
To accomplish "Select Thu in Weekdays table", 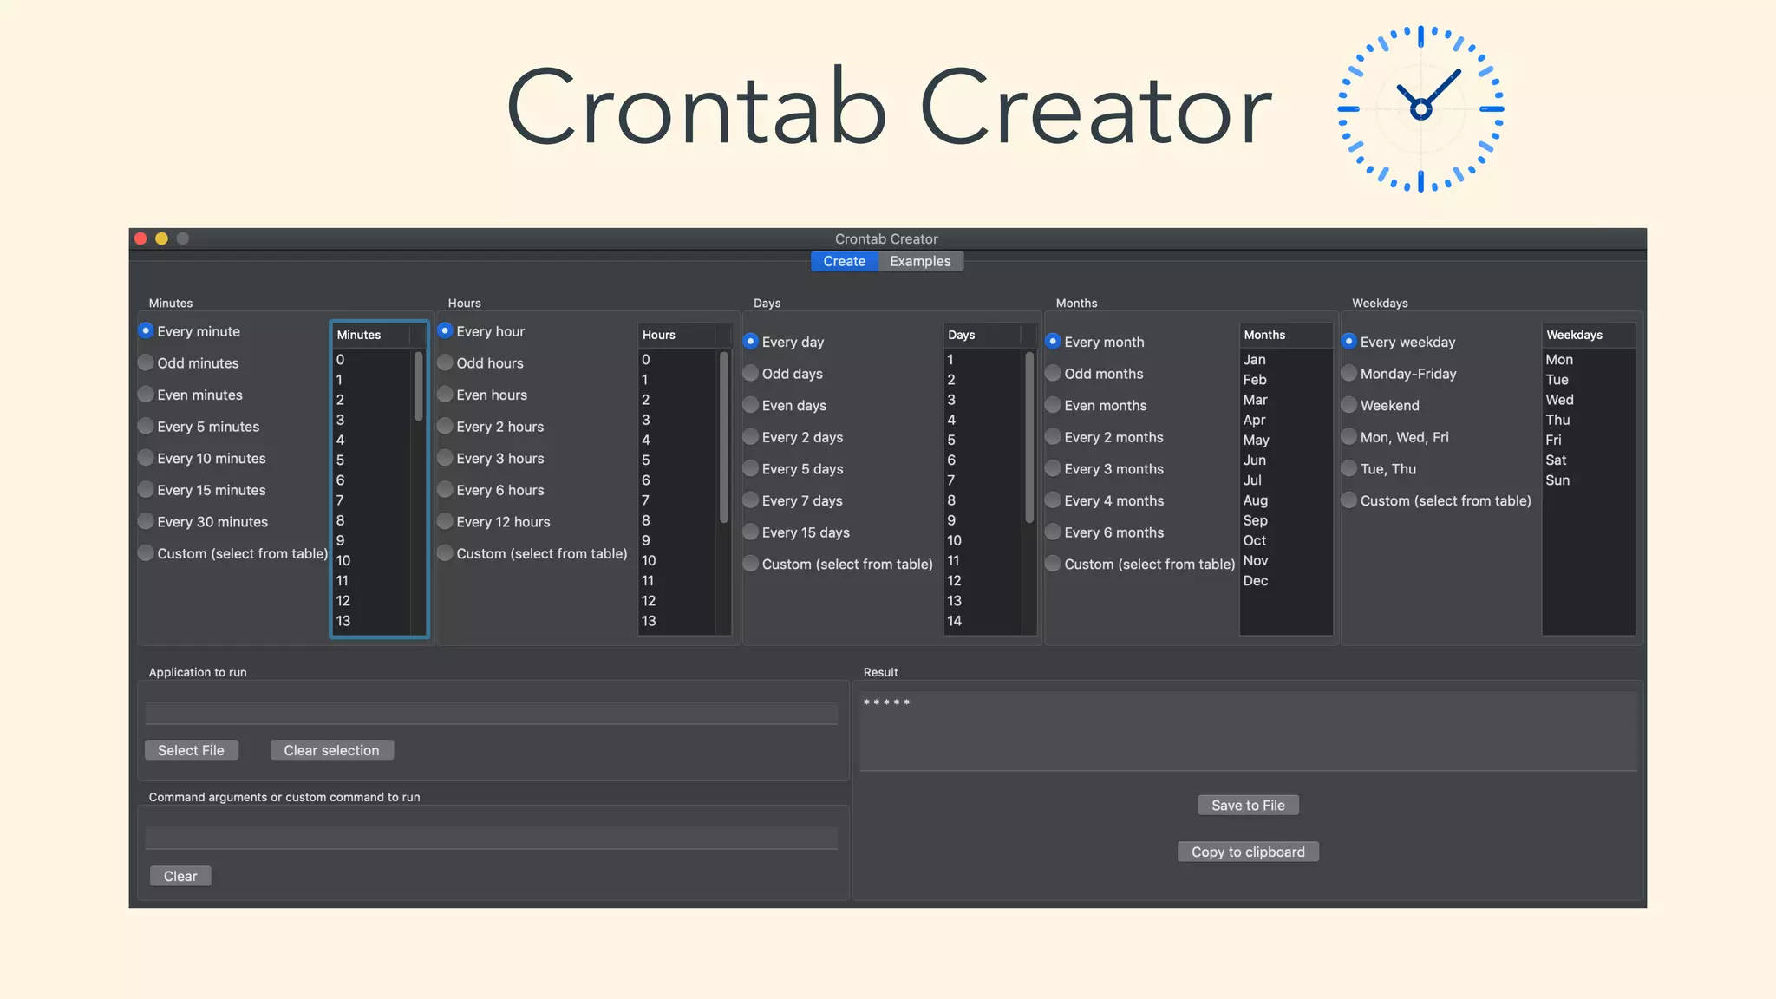I will tap(1589, 420).
